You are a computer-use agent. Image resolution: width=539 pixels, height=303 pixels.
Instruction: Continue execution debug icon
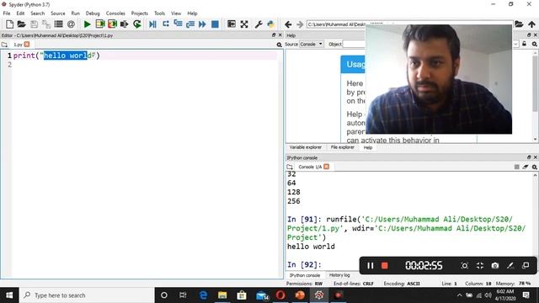(x=202, y=24)
